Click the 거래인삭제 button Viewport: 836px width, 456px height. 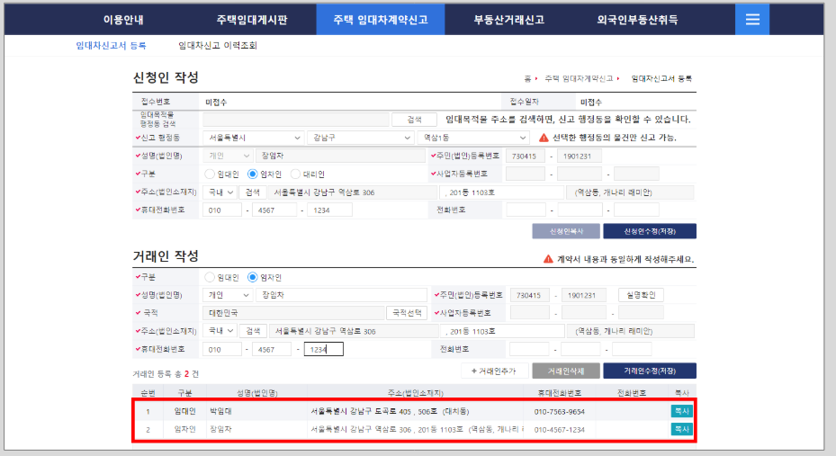coord(566,371)
